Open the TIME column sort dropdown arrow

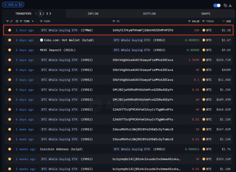click(33, 21)
